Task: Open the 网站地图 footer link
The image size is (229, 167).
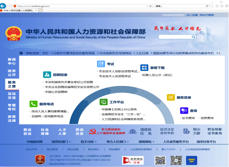Action: tap(73, 149)
